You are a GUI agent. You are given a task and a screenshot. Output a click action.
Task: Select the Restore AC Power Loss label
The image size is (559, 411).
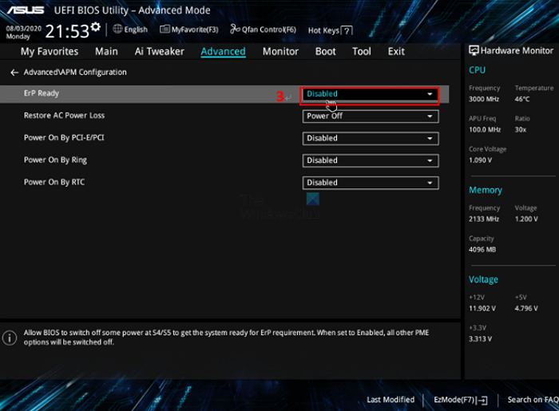click(x=64, y=116)
